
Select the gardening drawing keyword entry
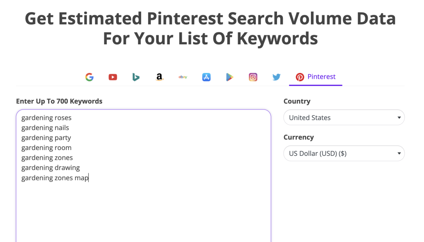51,167
